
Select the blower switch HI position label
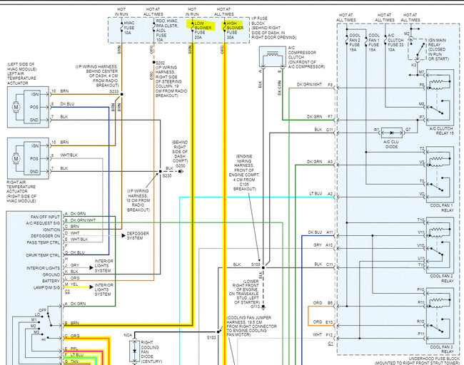(44, 339)
